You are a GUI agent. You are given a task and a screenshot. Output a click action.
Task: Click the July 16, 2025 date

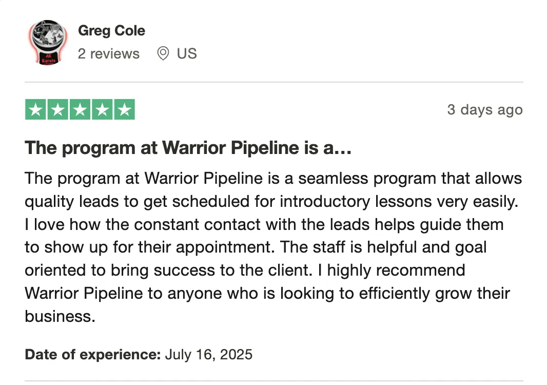[x=209, y=355]
